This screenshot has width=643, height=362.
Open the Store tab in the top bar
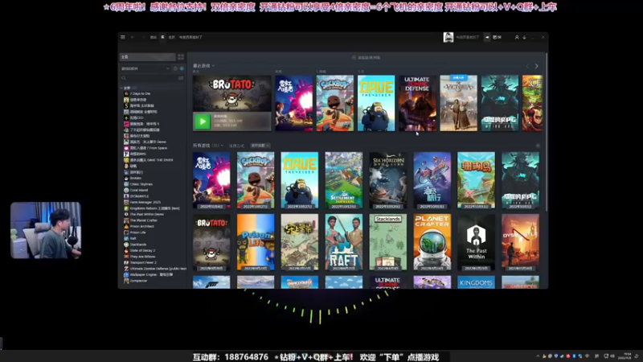point(154,37)
